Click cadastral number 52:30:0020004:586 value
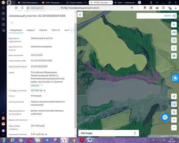The width and height of the screenshot is (179, 143). (x=41, y=60)
